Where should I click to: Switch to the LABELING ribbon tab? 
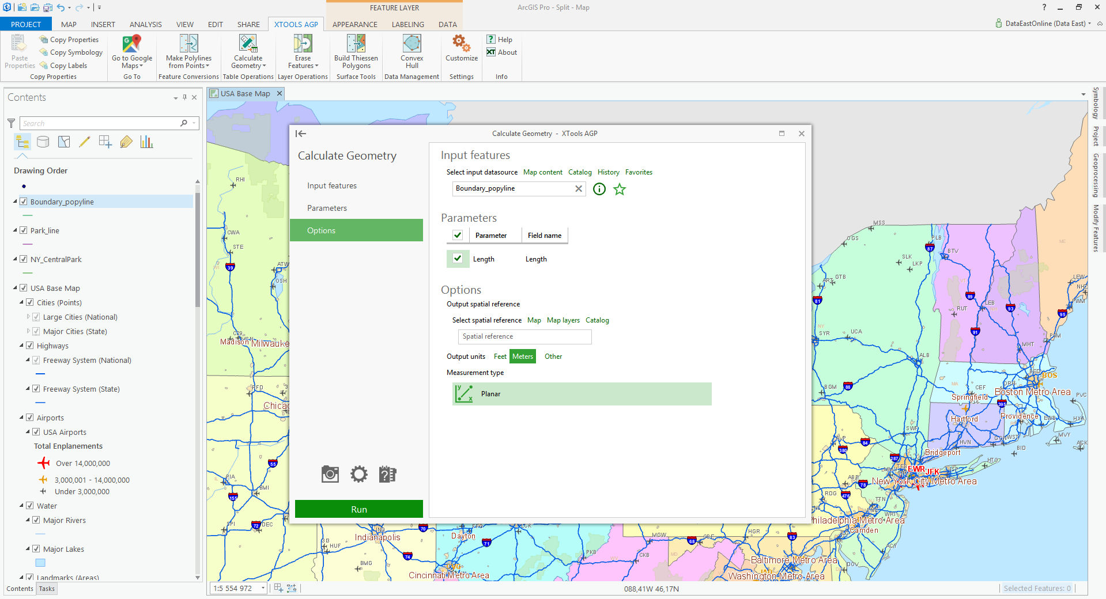pyautogui.click(x=408, y=24)
